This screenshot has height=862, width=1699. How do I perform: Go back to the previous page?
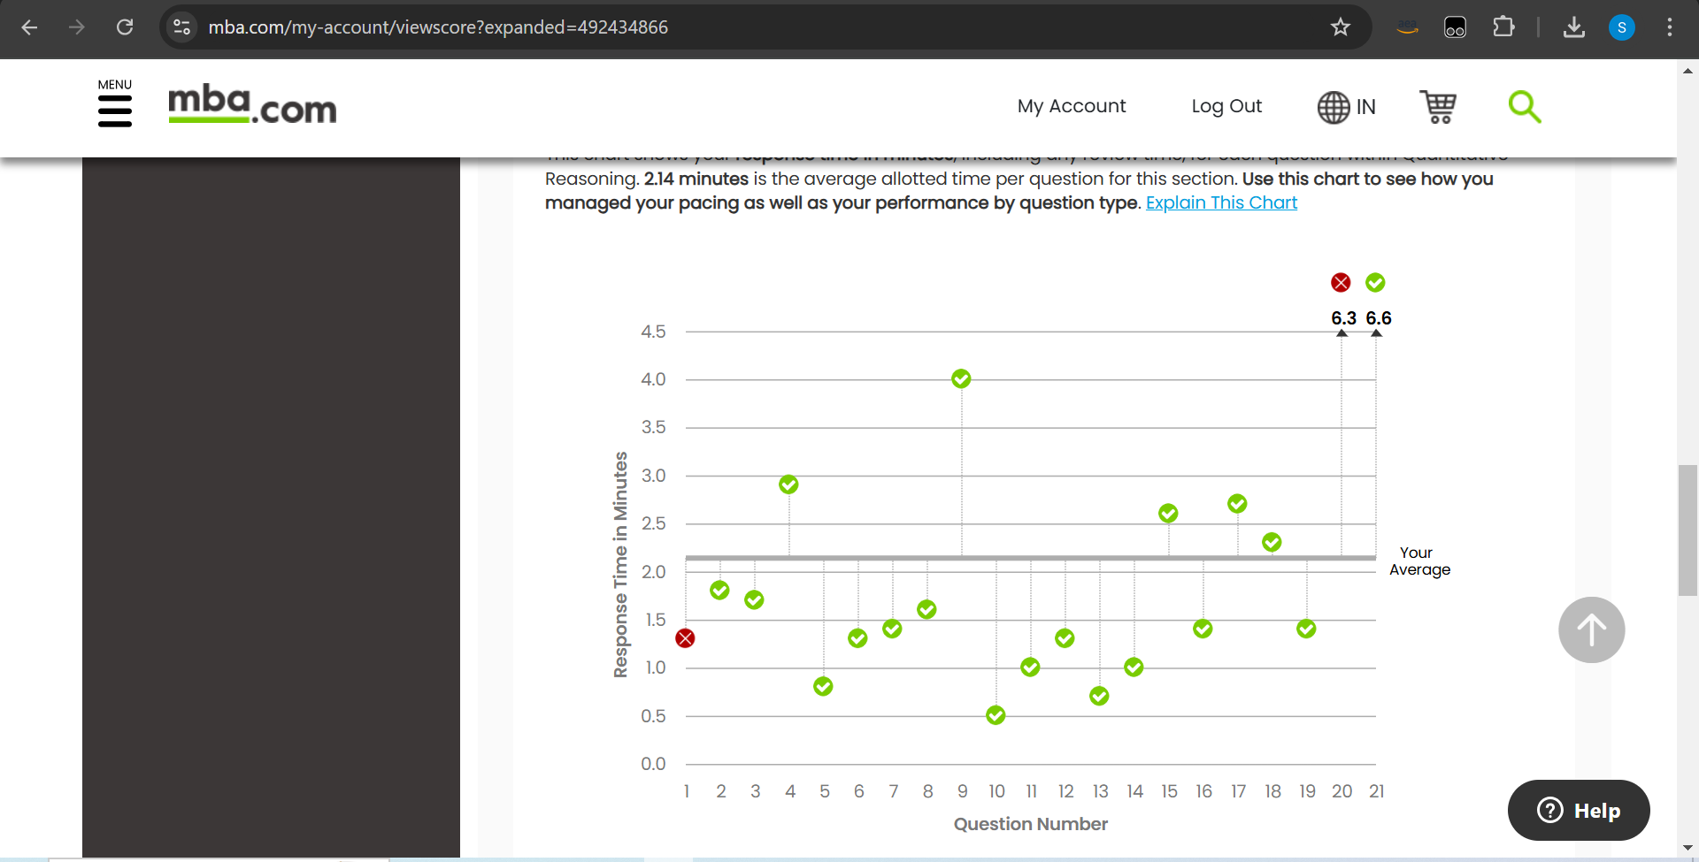(x=29, y=27)
